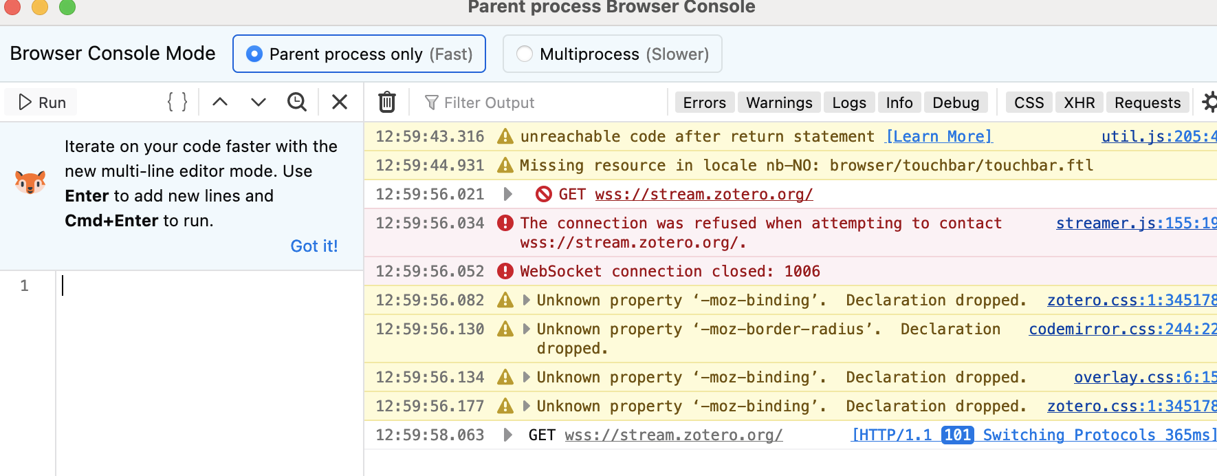Toggle the Warnings filter button
The image size is (1217, 476).
click(x=779, y=102)
